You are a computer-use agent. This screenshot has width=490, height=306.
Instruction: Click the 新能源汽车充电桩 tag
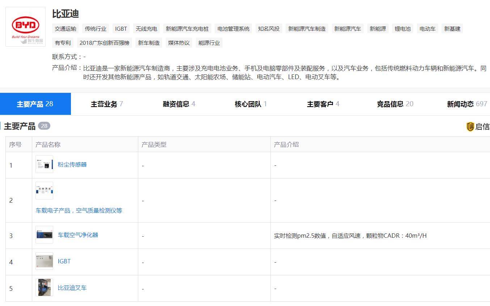(x=187, y=29)
